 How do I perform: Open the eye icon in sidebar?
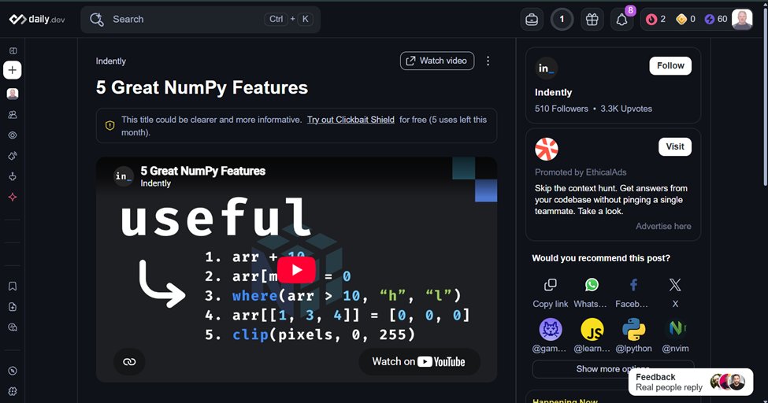(13, 135)
